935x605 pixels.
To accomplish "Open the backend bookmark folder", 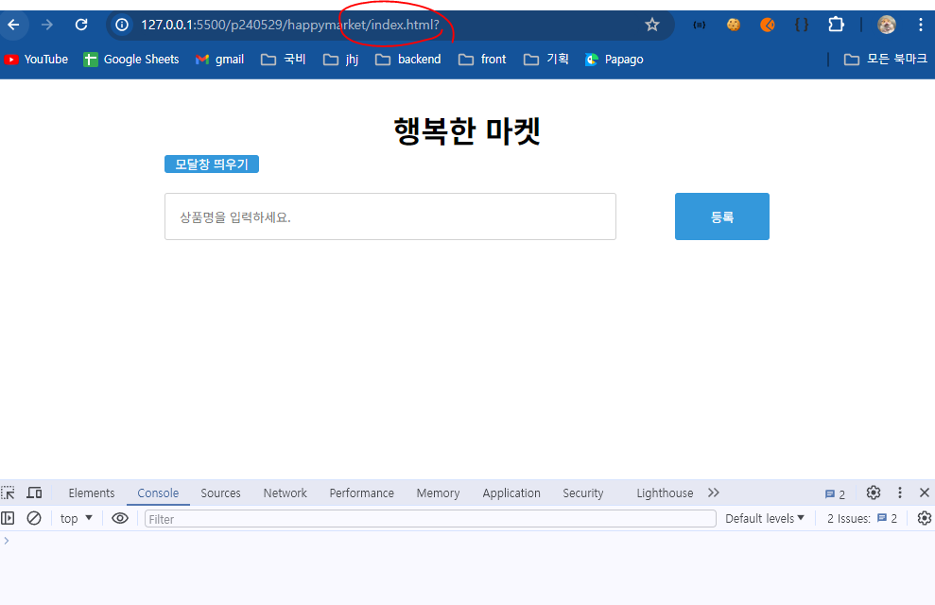I will coord(407,59).
